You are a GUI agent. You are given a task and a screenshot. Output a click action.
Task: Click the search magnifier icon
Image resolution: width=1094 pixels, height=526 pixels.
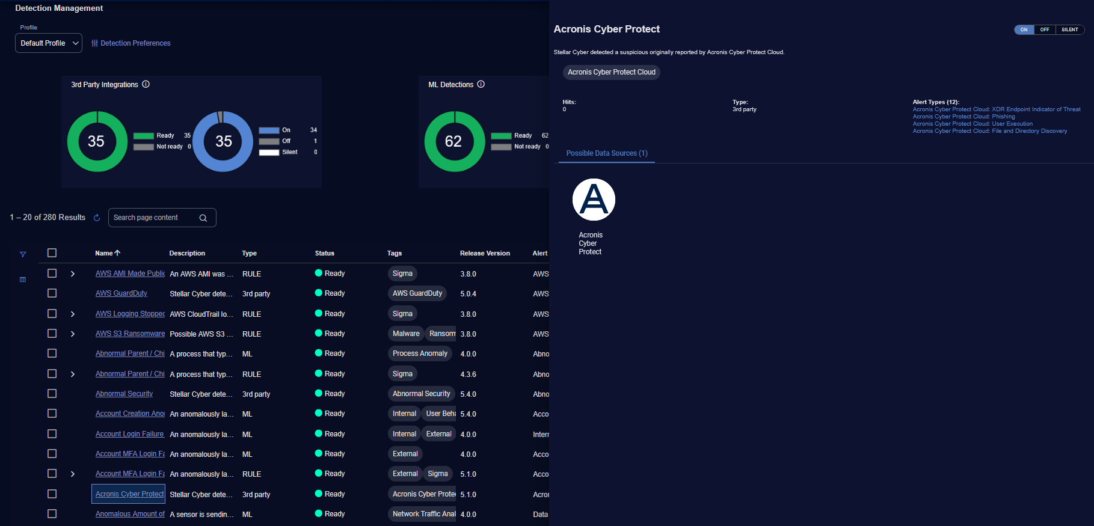pyautogui.click(x=203, y=218)
